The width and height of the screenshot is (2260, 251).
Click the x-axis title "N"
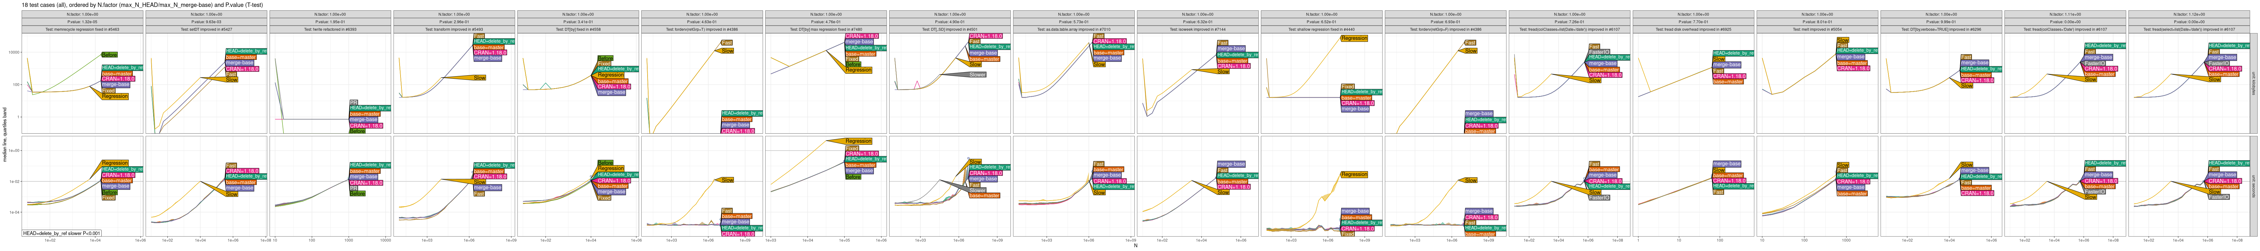(1135, 246)
